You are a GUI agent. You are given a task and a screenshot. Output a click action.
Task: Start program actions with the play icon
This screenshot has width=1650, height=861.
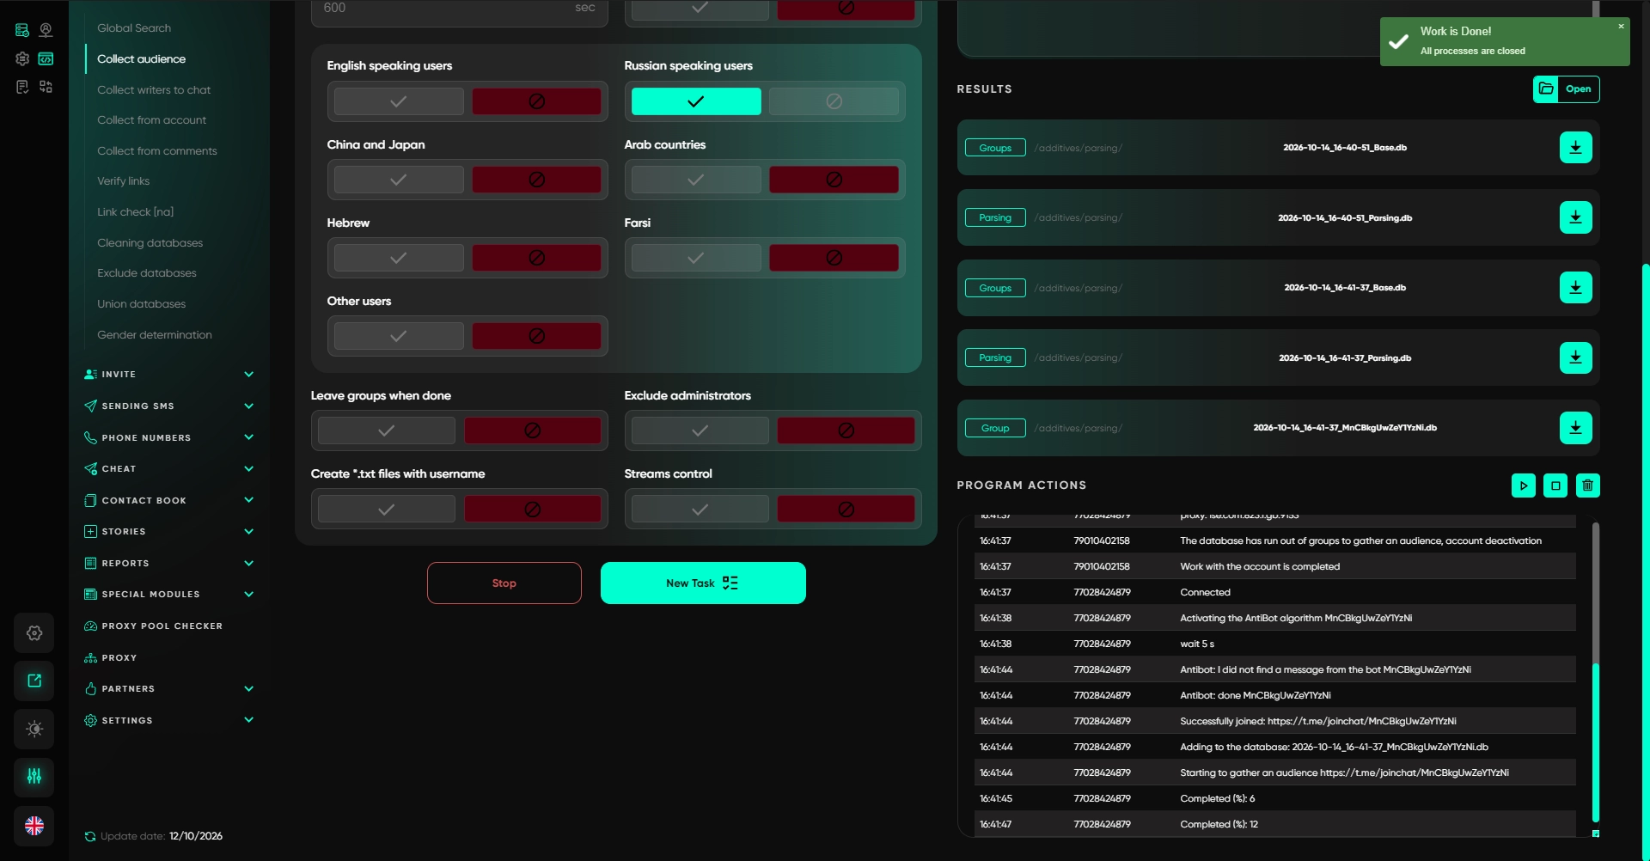(1523, 485)
